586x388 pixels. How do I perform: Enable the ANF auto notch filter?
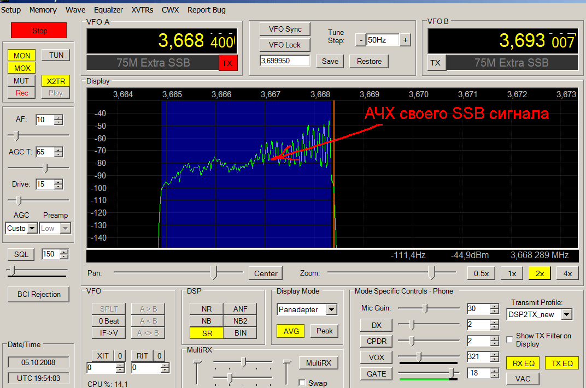241,309
